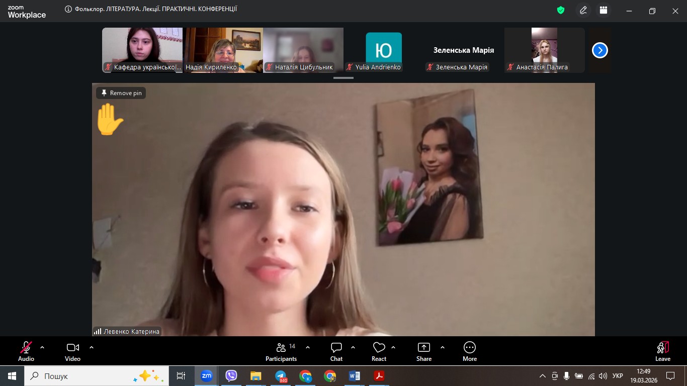This screenshot has height=386, width=687.
Task: Toggle the Video camera button
Action: 72,351
